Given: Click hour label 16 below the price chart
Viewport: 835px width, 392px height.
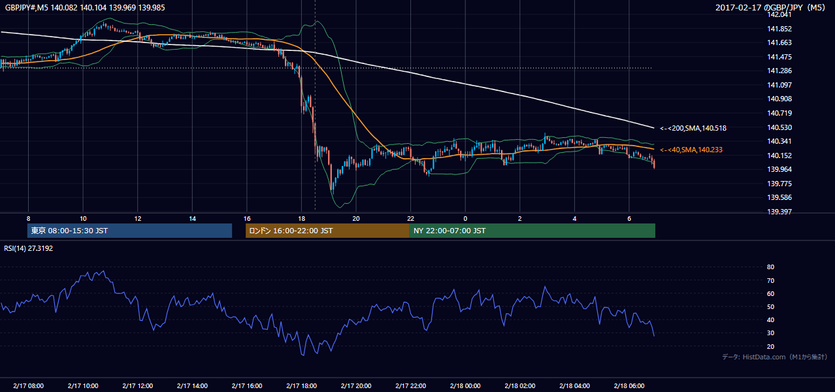Looking at the screenshot, I should coord(246,218).
